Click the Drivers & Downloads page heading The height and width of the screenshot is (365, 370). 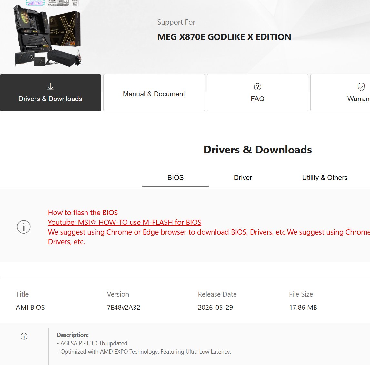coord(257,150)
